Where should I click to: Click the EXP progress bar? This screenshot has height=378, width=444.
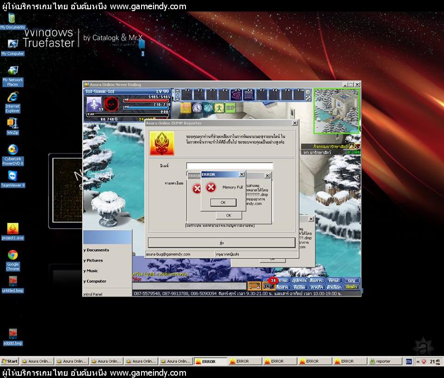pyautogui.click(x=128, y=115)
